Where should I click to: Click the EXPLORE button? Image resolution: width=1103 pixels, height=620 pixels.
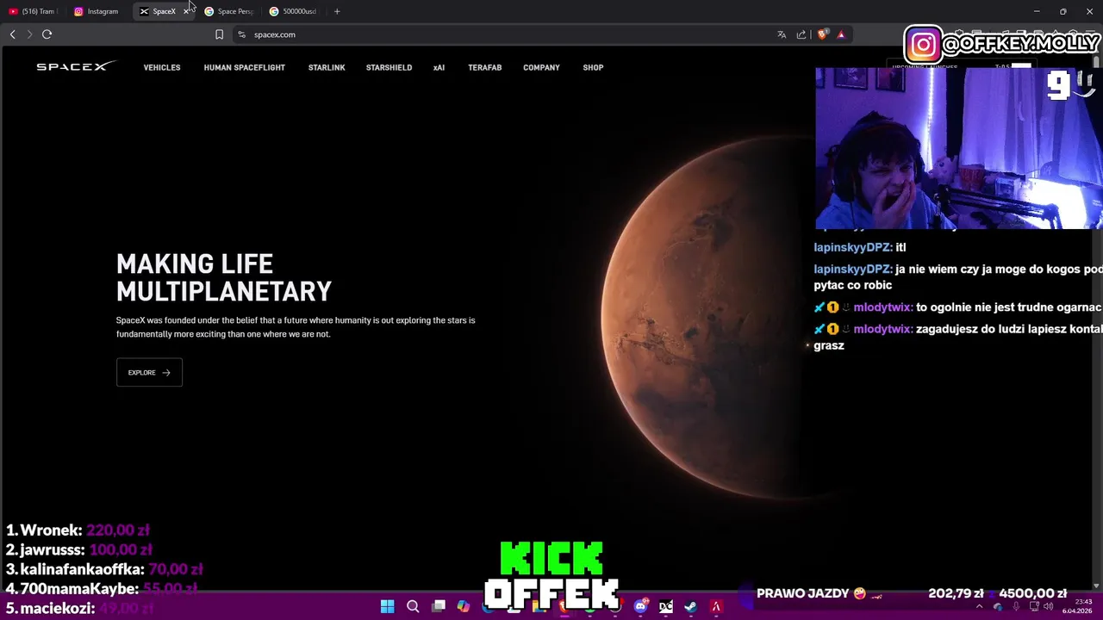pyautogui.click(x=149, y=372)
